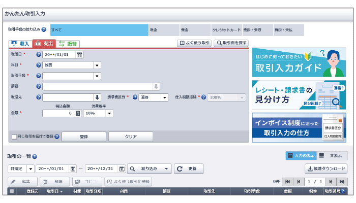356x203 pixels.
Task: Filter transaction method by 買掛・未払
Action: coord(289,30)
